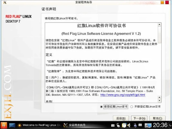Open the gnu.org copyleft gpl.html link

click(x=123, y=95)
